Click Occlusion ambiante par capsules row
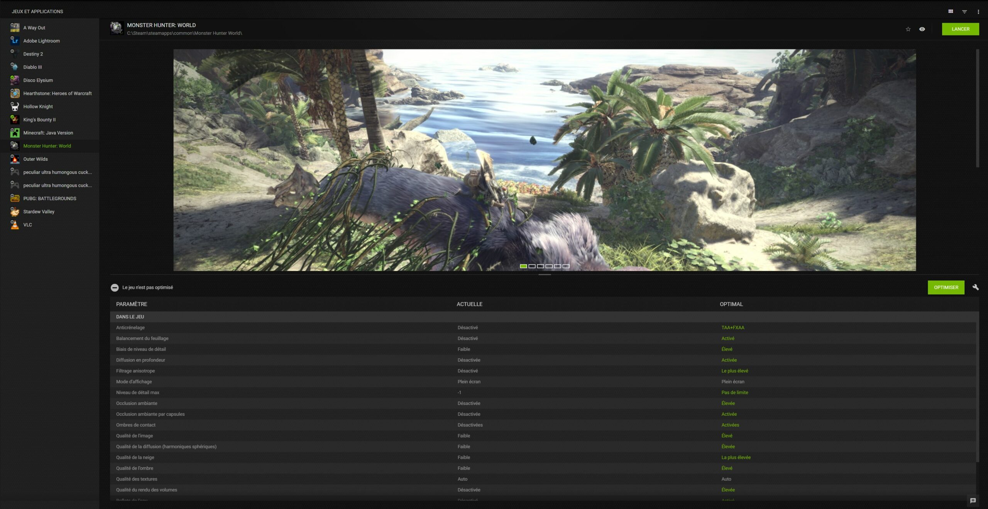988x509 pixels. [x=543, y=414]
